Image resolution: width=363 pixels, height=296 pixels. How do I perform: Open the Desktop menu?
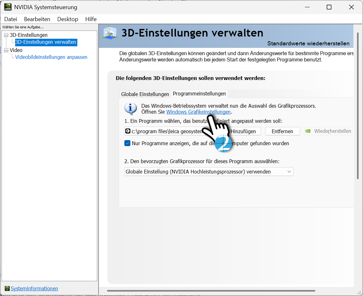point(68,19)
